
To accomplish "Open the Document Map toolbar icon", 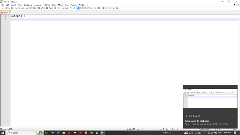I will (85, 8).
